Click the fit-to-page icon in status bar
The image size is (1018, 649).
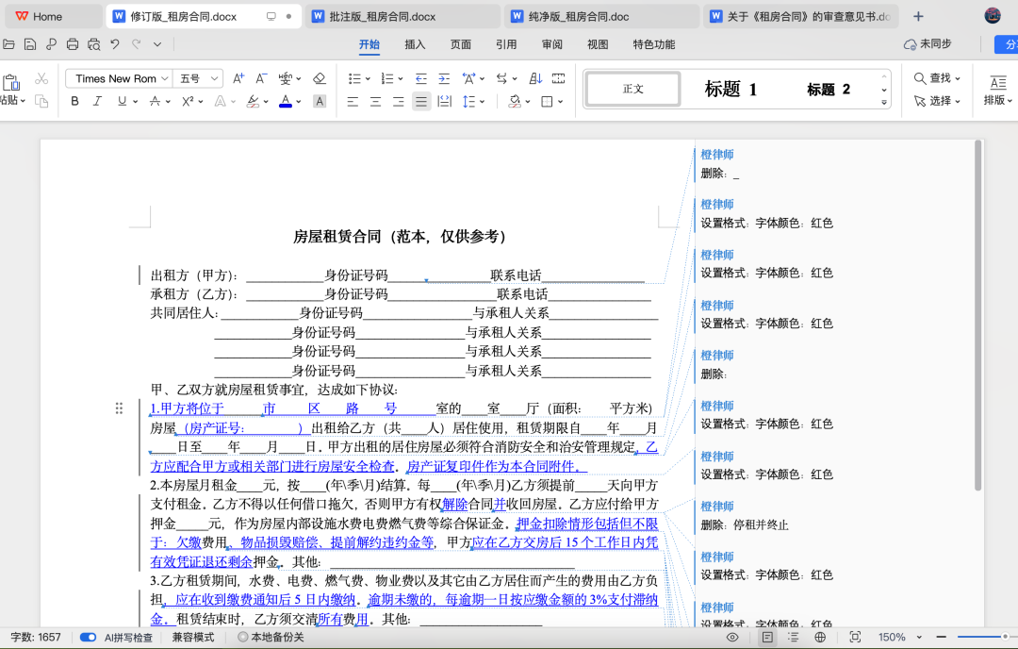(x=855, y=638)
